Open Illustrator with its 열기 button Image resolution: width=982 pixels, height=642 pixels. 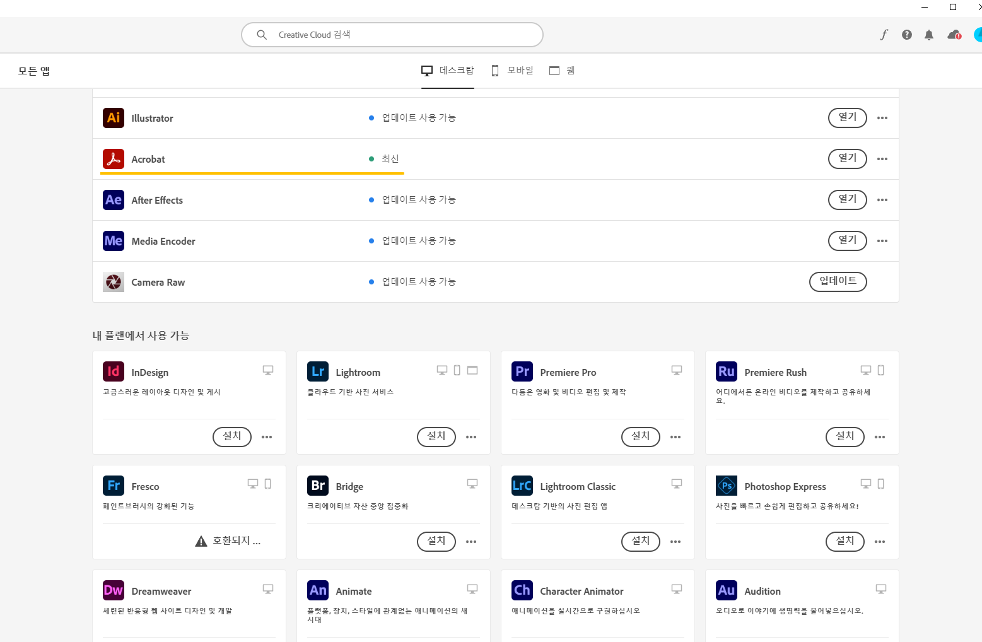tap(848, 118)
